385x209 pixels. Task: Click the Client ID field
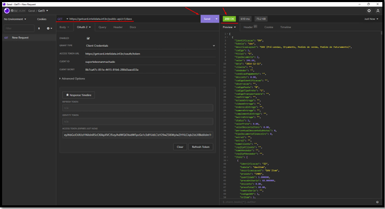click(x=150, y=62)
